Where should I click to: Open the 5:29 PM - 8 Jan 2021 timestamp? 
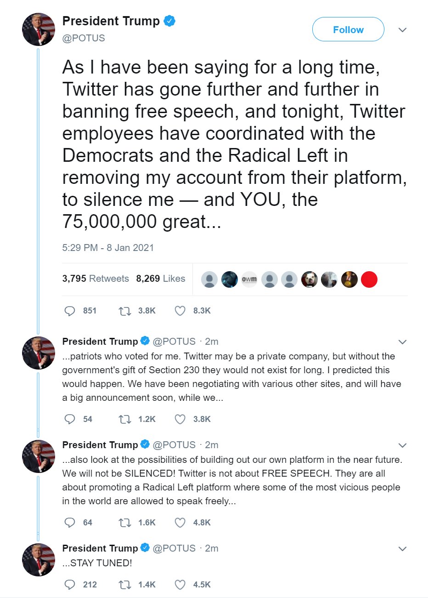108,248
